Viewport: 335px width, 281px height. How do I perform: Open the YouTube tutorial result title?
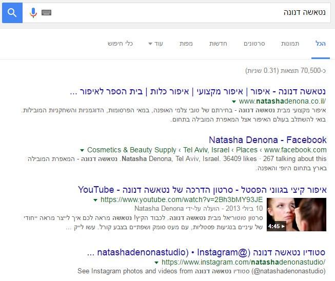click(202, 190)
